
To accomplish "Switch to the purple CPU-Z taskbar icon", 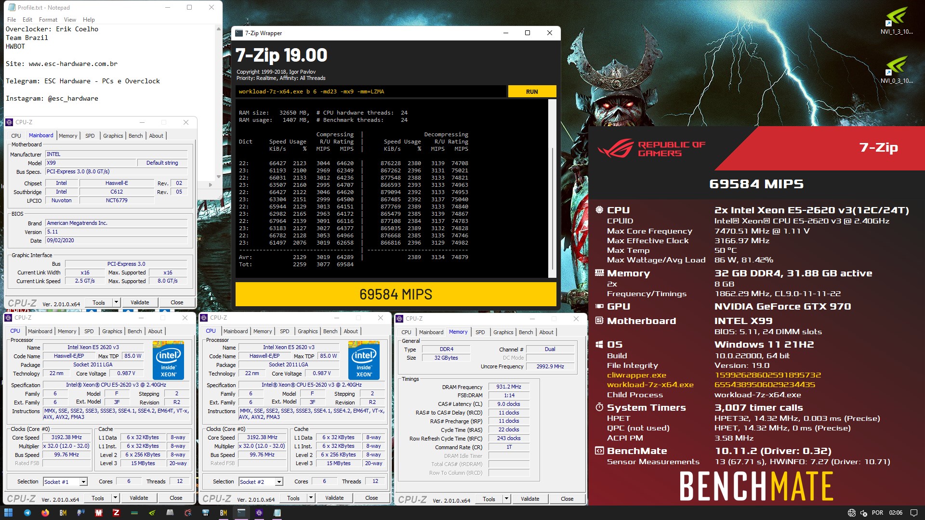I will click(x=259, y=513).
